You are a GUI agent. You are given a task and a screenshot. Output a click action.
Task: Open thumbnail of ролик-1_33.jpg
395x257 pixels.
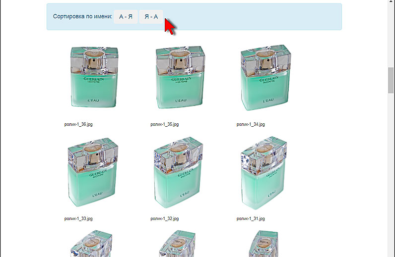[x=93, y=172]
